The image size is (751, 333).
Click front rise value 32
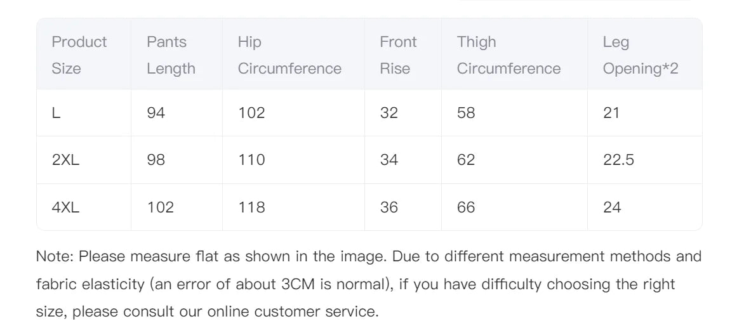coord(389,113)
